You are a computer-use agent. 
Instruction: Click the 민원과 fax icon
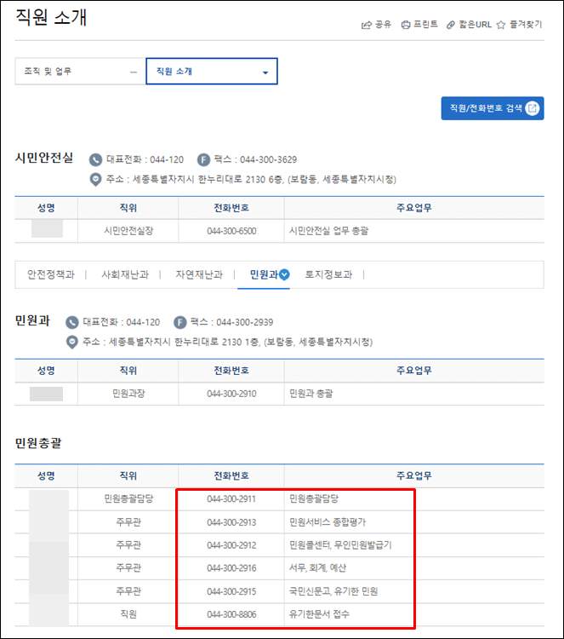179,322
